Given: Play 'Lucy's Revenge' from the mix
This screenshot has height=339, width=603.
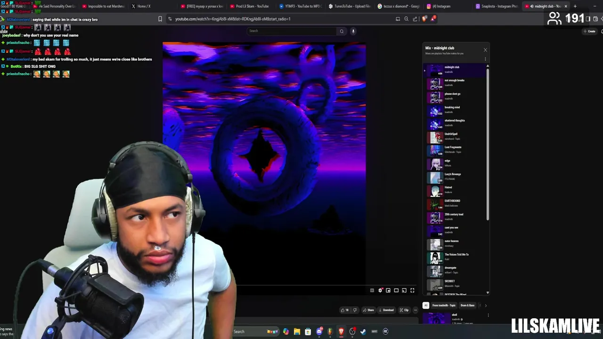Looking at the screenshot, I should tap(455, 177).
